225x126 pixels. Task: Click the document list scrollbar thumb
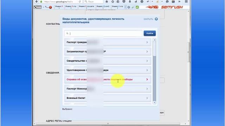click(154, 49)
